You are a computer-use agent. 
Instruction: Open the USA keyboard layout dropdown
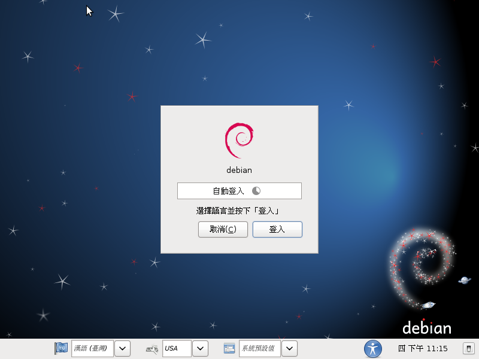pos(201,348)
